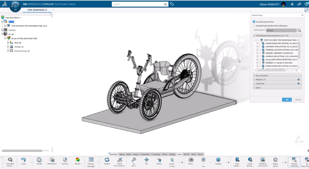Viewport: 309px width, 169px height.
Task: Check the HANDLE EXPLICITFMK part checkbox
Action: (x=260, y=56)
